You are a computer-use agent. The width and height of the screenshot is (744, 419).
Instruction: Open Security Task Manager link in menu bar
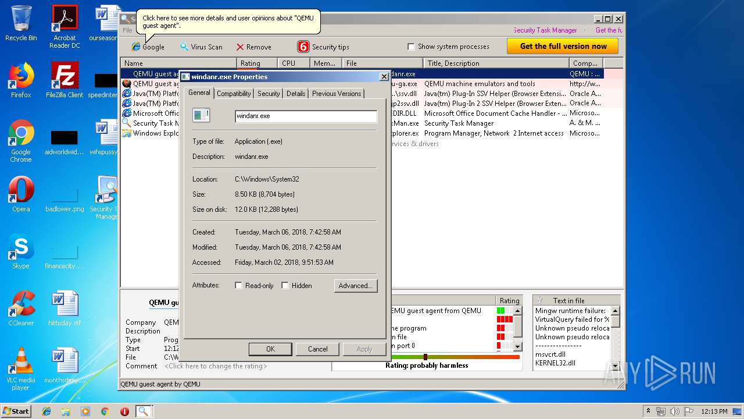click(545, 30)
